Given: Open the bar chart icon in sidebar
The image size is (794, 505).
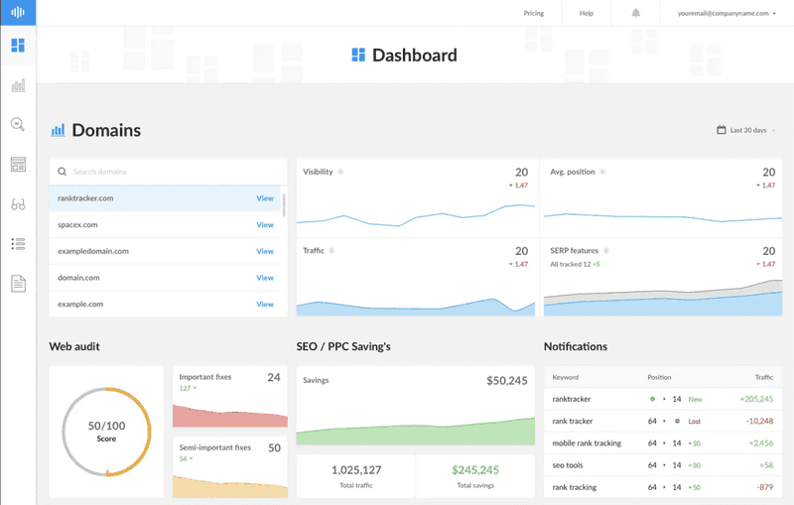Looking at the screenshot, I should (18, 86).
